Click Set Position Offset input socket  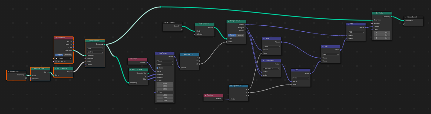tap(372, 29)
